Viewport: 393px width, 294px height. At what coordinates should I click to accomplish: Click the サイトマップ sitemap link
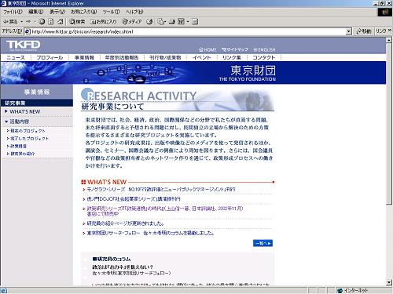coord(235,49)
